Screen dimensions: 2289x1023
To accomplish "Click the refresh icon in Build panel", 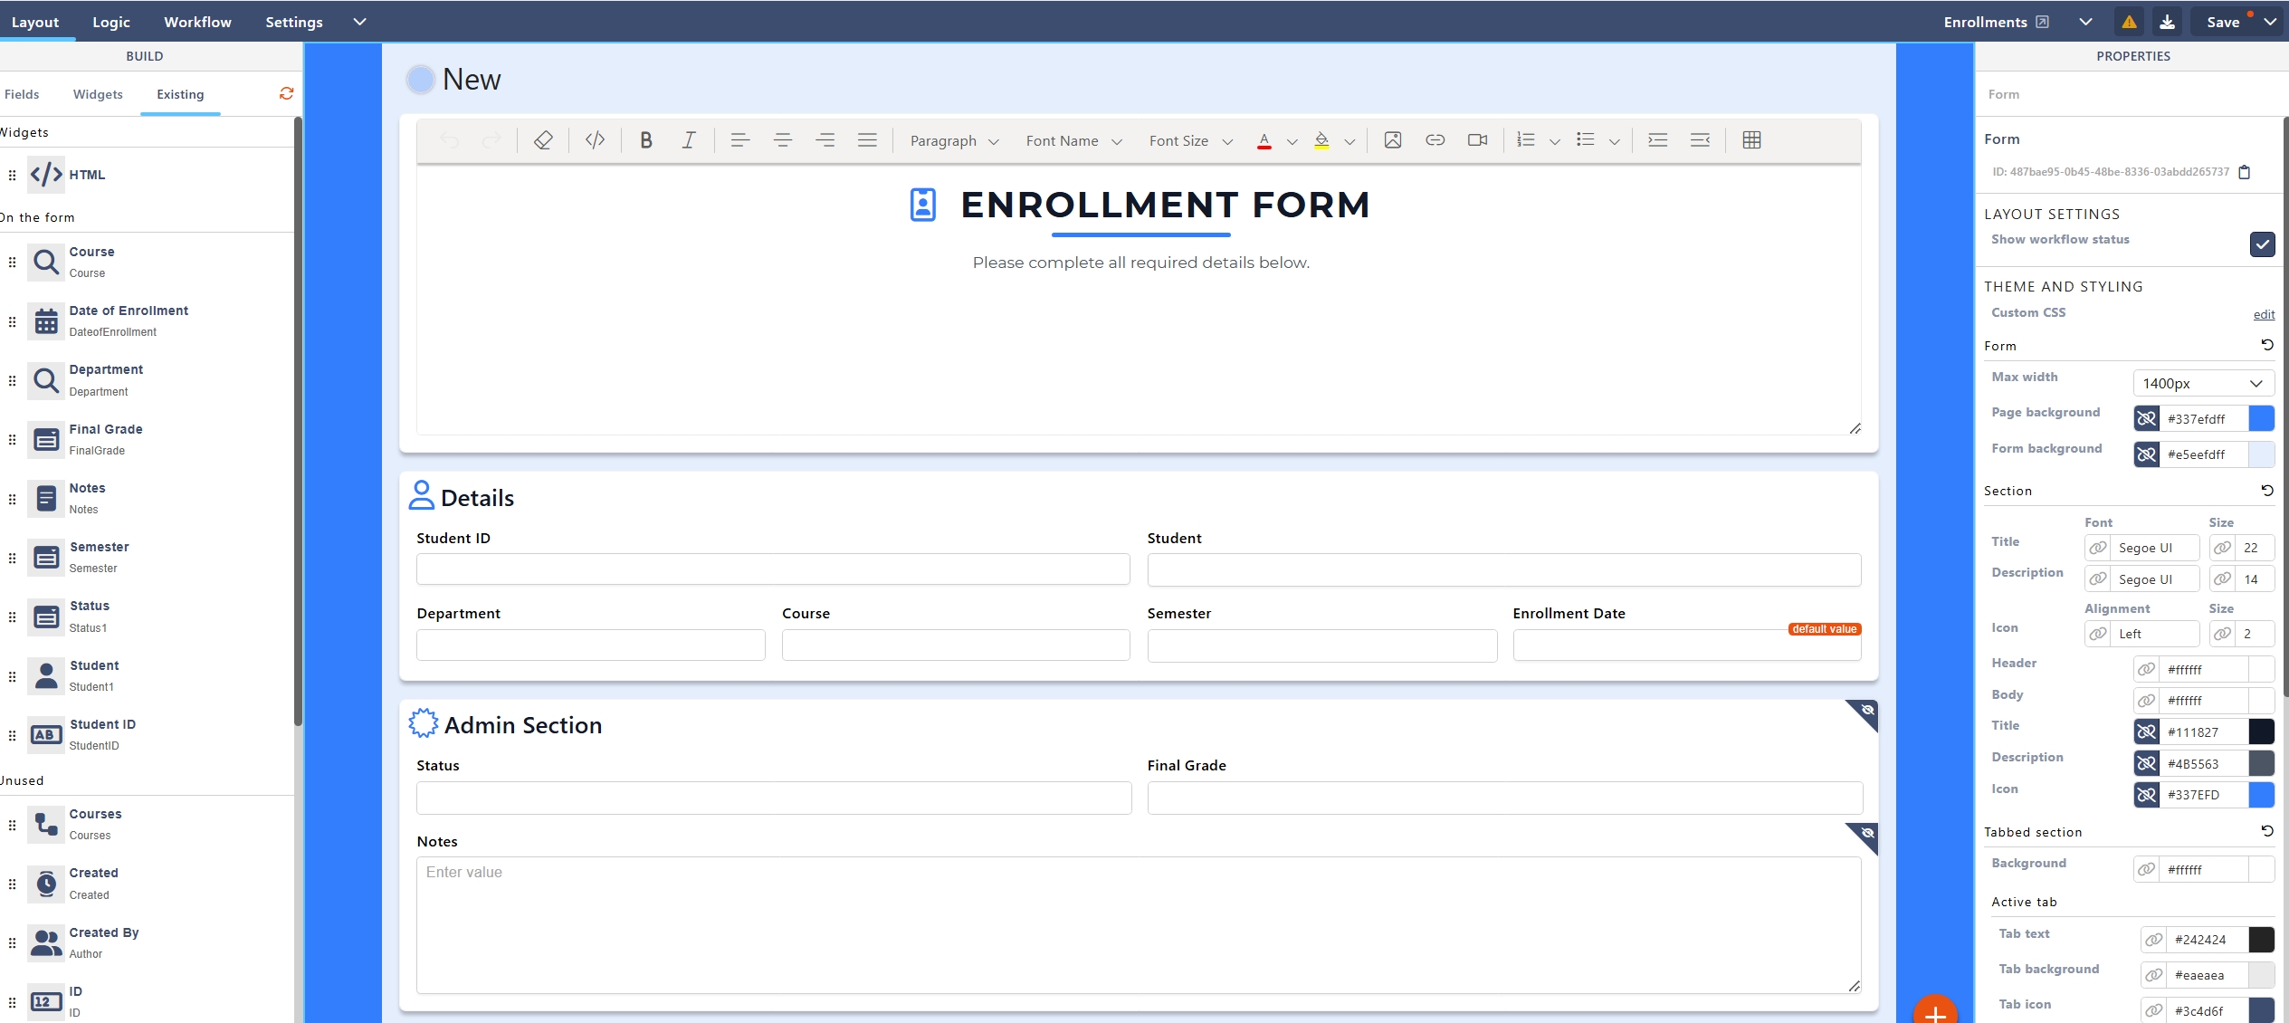I will [287, 93].
